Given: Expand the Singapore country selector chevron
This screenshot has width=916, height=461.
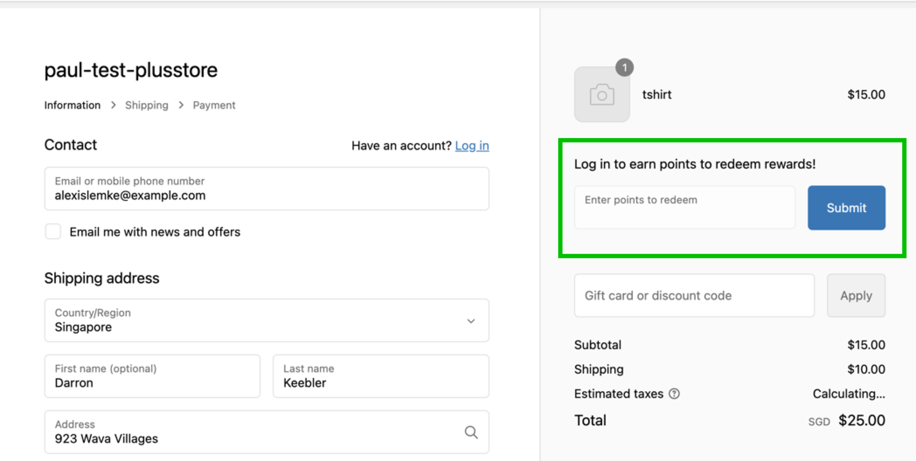Looking at the screenshot, I should click(471, 321).
